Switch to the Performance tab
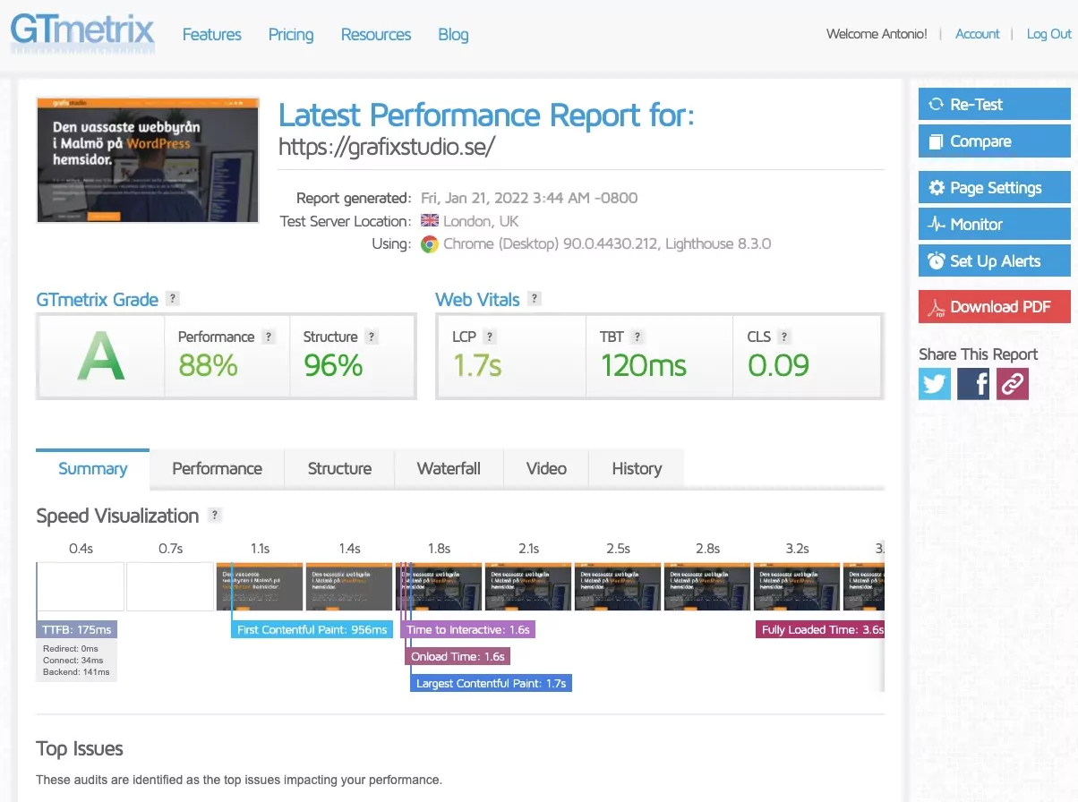This screenshot has width=1078, height=802. click(217, 468)
